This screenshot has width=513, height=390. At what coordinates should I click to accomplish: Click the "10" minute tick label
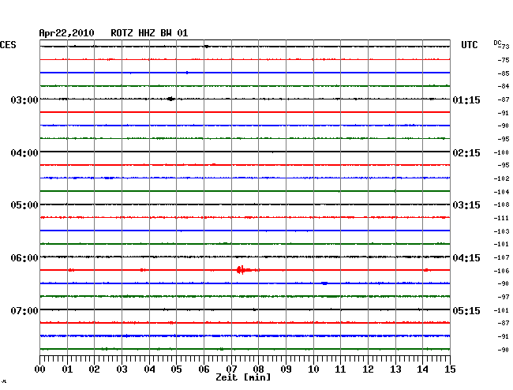(313, 369)
